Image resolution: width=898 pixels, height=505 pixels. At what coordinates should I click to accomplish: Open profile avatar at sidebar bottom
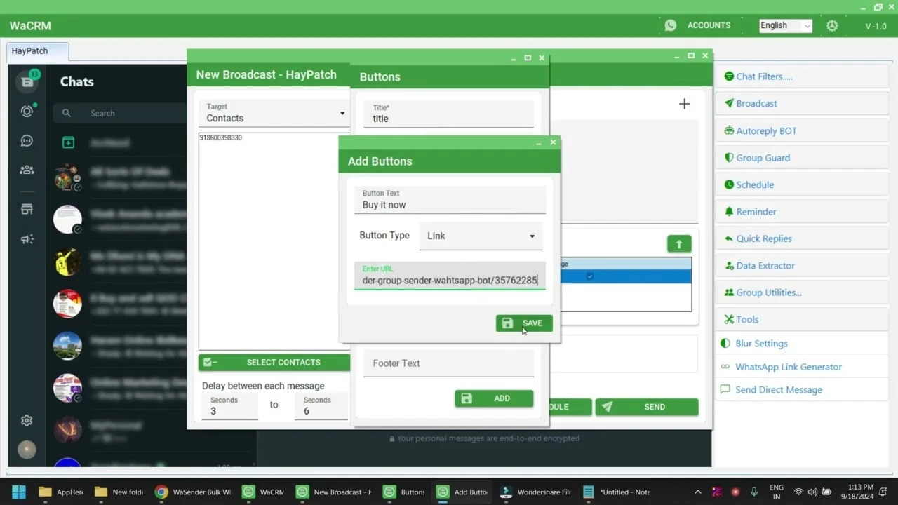(27, 450)
